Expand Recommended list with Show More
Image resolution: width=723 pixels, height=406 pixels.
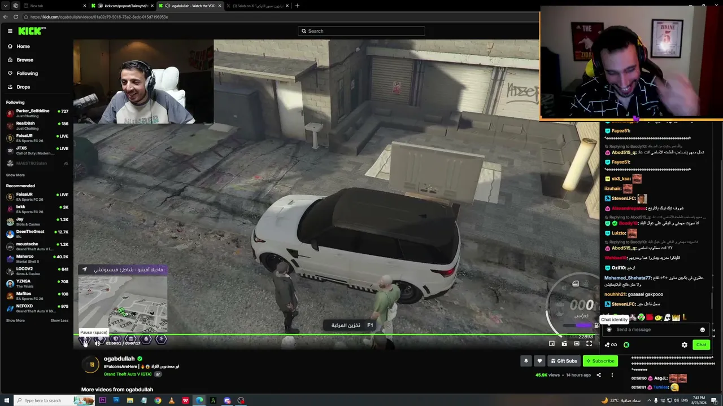pos(15,320)
